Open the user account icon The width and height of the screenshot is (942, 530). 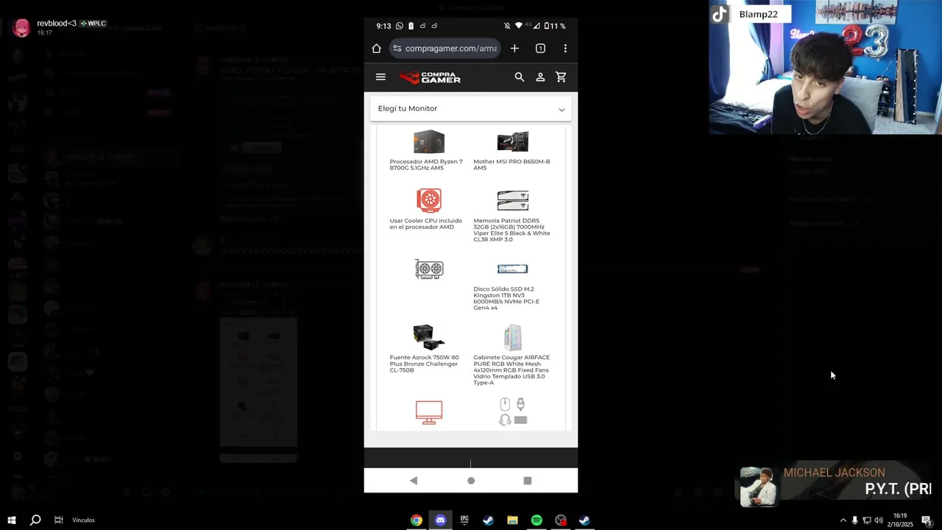pyautogui.click(x=540, y=77)
